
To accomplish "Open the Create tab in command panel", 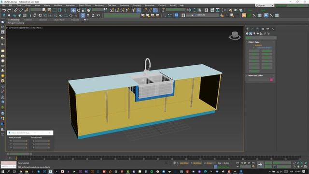I will pos(247,29).
